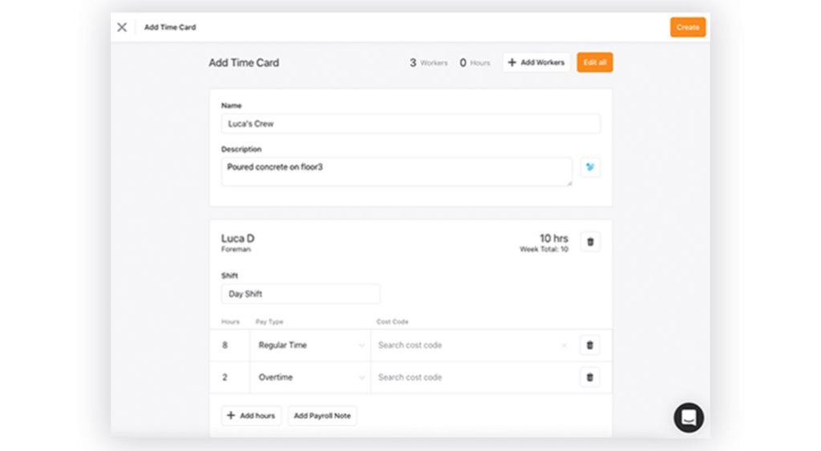
Task: Open the Overtime pay type dropdown
Action: coord(309,377)
